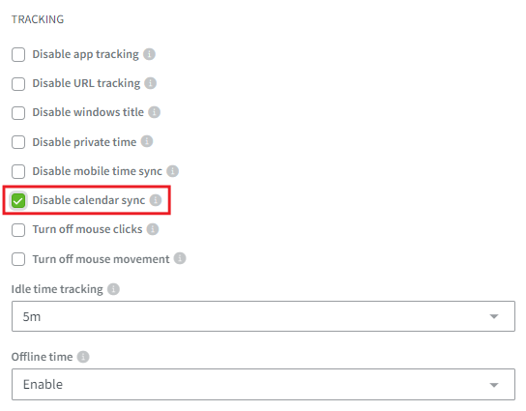Viewport: 526px width, 411px height.
Task: Open info icon for Turn off mouse clicks
Action: [153, 229]
